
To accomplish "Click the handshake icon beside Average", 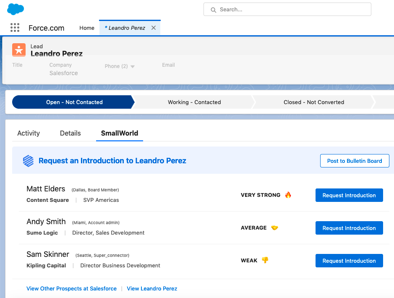I will 274,227.
